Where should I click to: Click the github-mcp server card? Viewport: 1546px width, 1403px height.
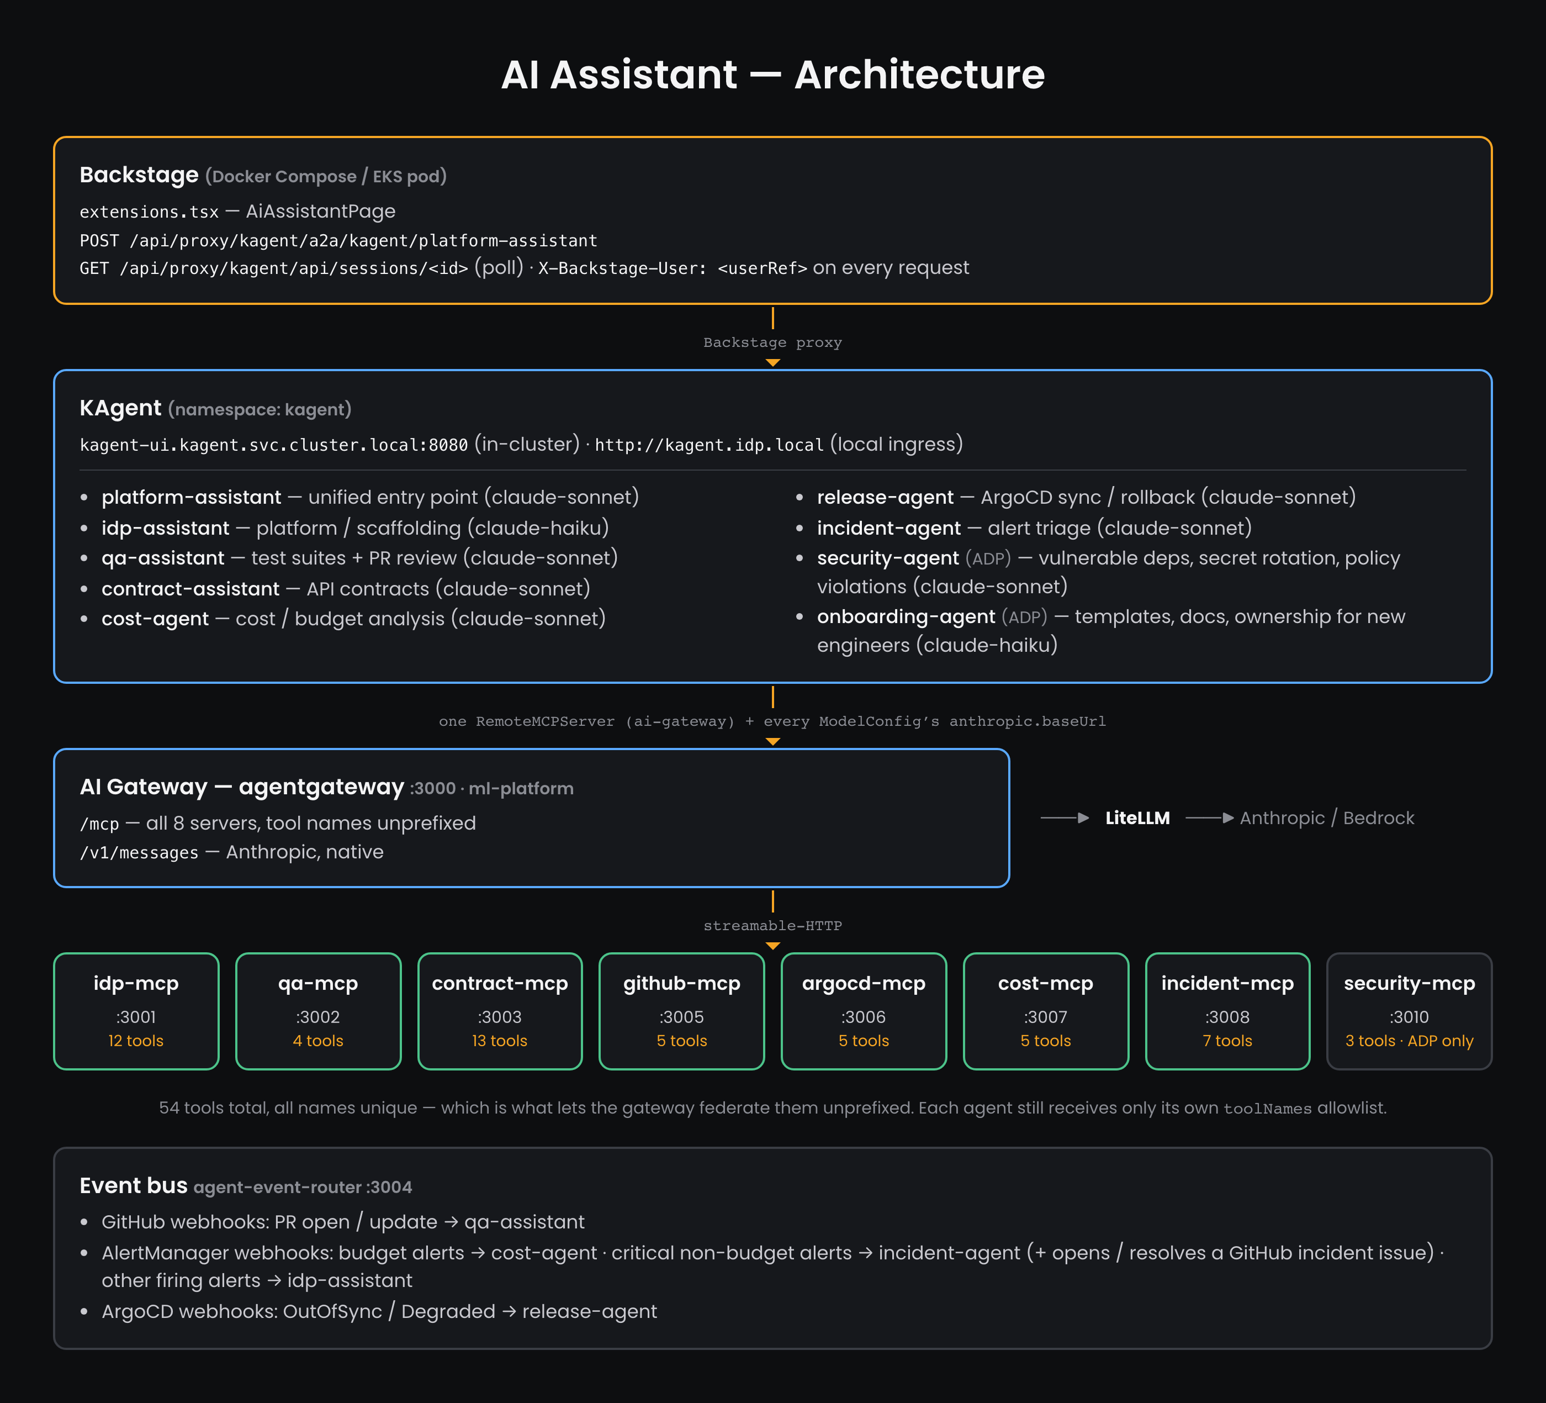[682, 1011]
